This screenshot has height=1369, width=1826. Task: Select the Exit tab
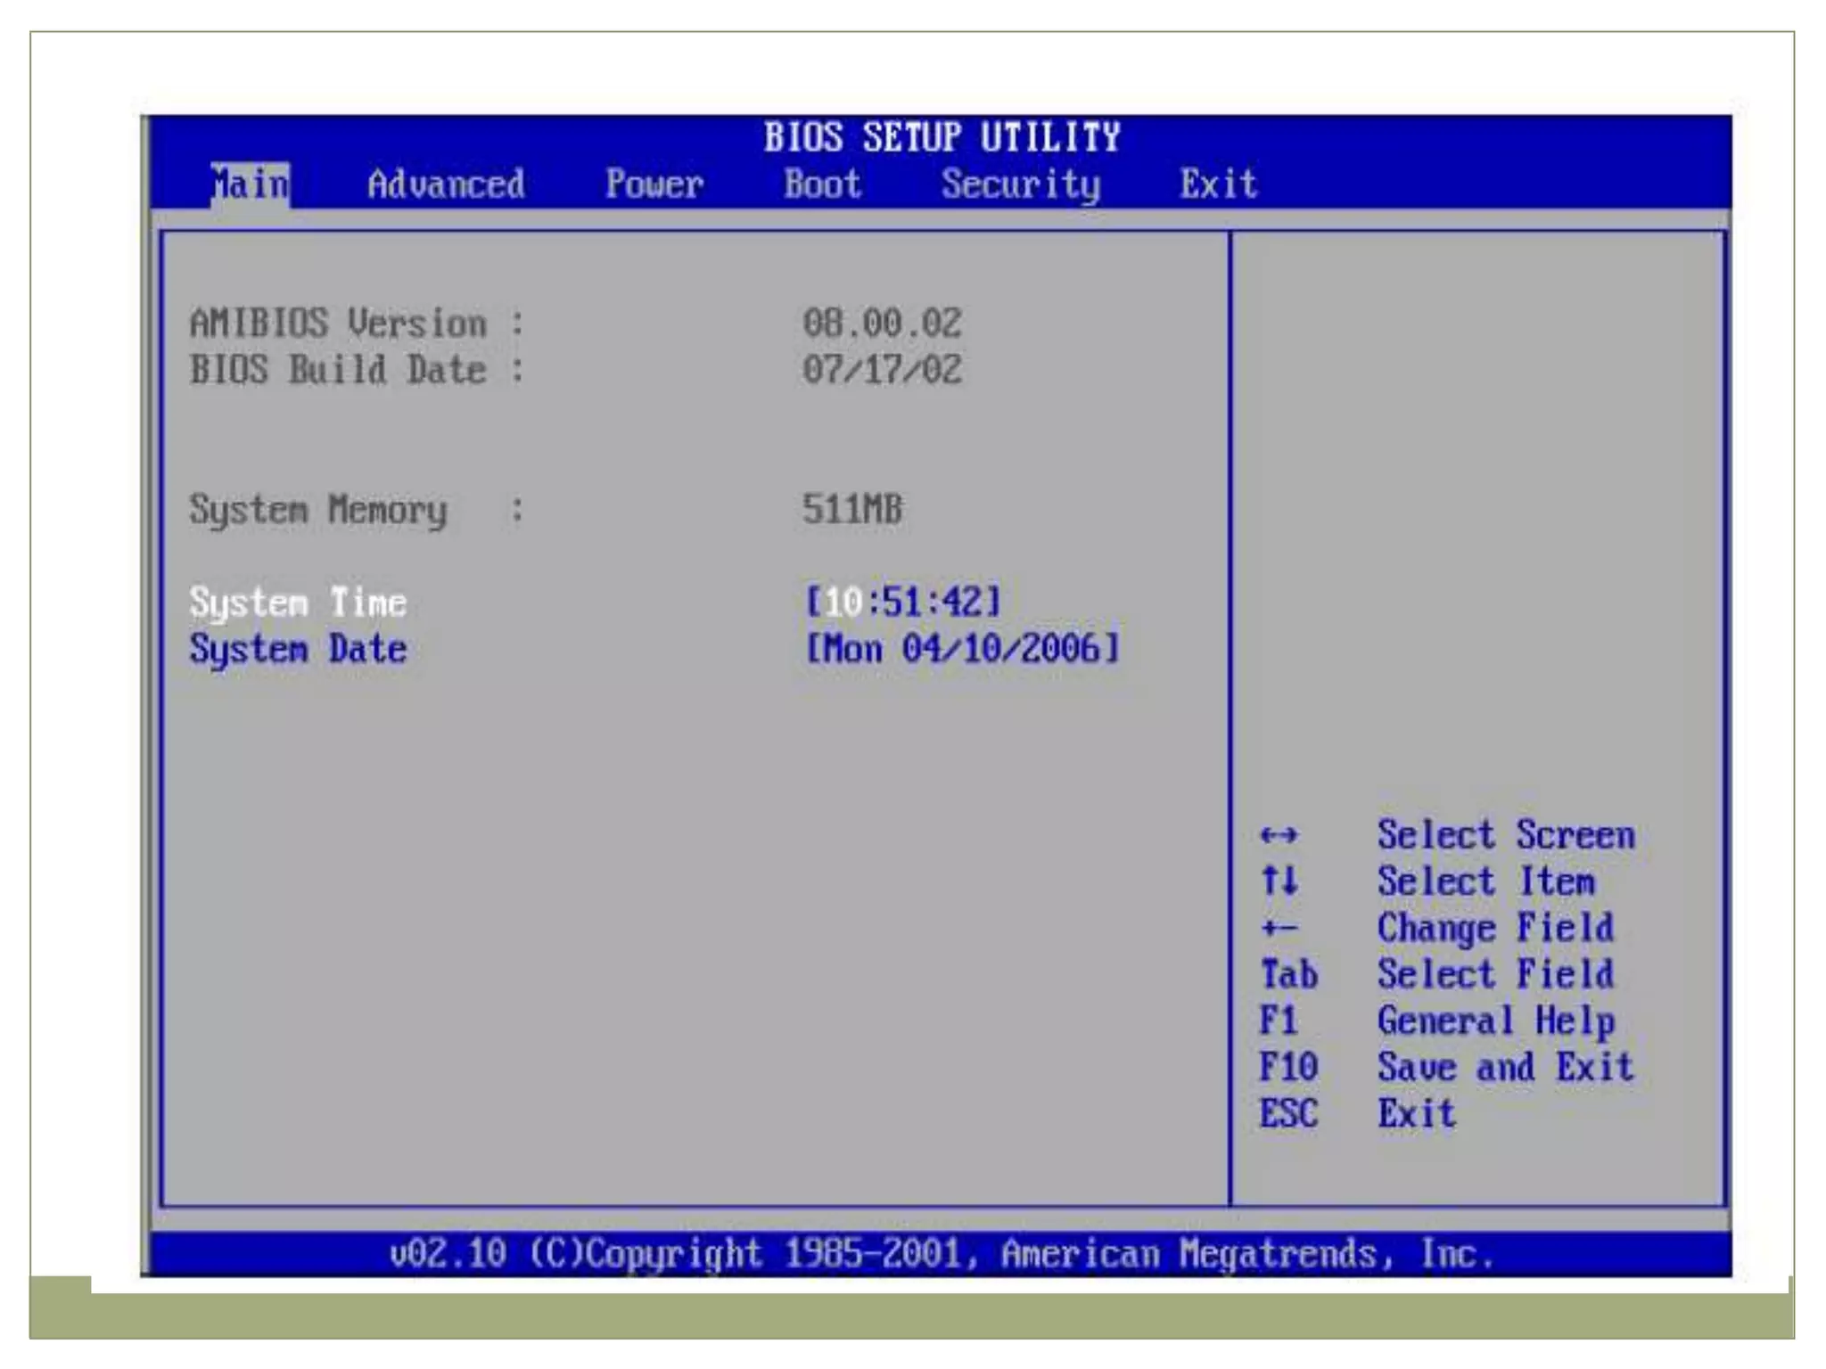[1218, 184]
